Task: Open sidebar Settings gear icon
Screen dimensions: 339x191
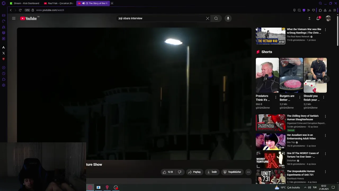Action: 4,85
